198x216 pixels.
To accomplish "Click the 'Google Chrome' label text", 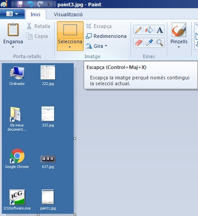I will point(17,167).
